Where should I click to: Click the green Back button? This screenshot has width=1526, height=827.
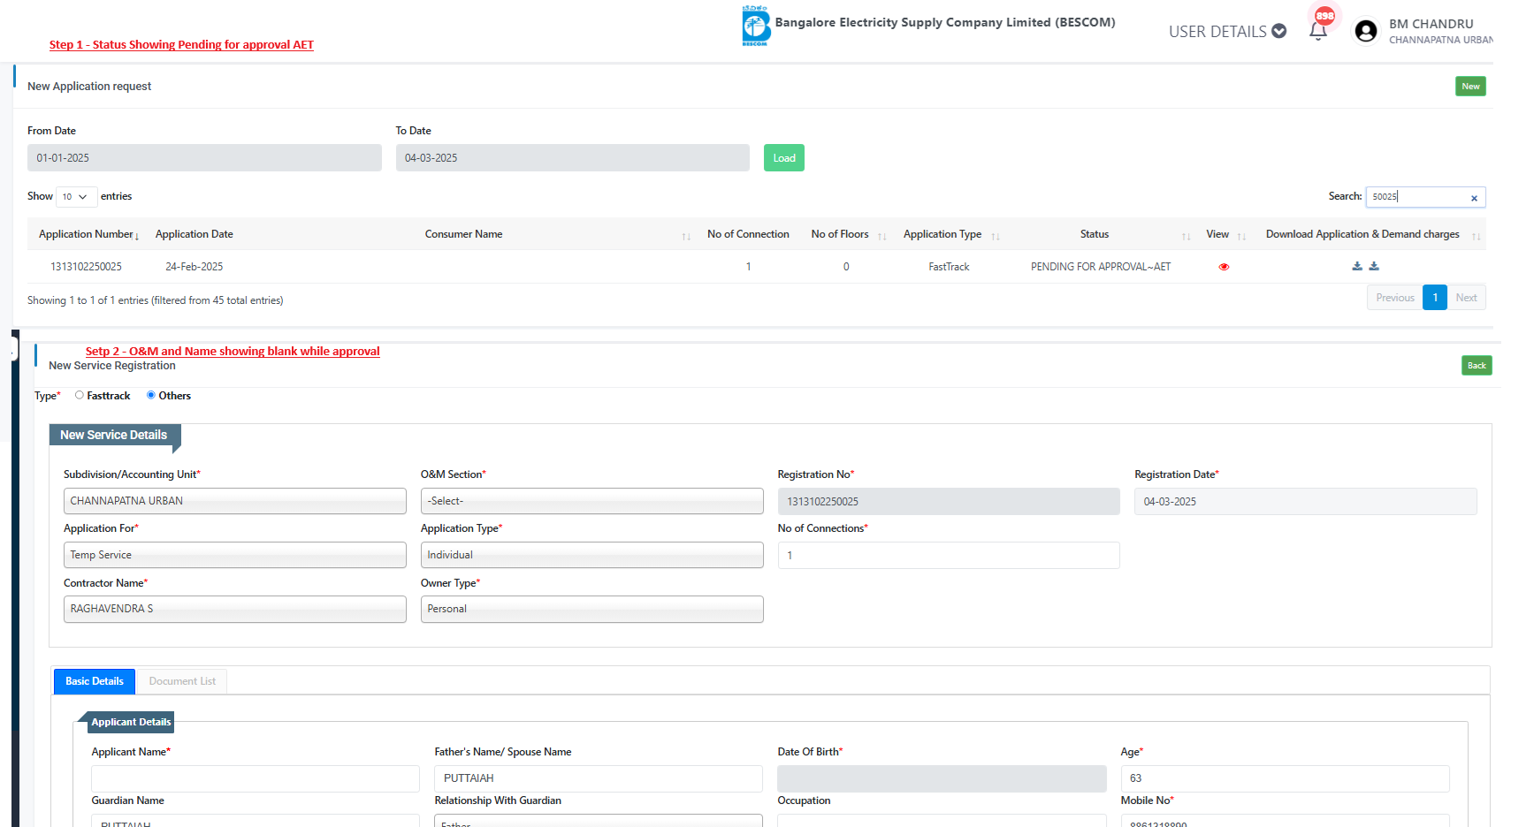pyautogui.click(x=1476, y=366)
